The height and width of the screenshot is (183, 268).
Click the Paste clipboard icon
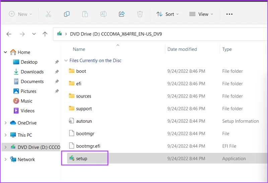click(x=85, y=14)
